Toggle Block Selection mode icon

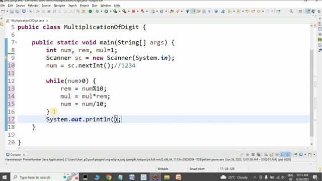tap(204, 12)
